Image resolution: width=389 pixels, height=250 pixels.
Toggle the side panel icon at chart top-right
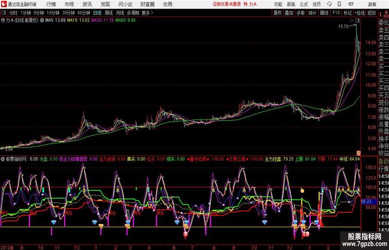[x=358, y=21]
